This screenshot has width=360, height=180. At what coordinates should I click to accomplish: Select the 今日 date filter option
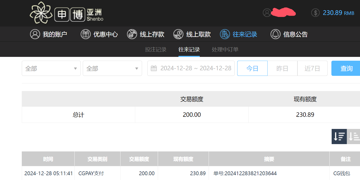tap(252, 68)
